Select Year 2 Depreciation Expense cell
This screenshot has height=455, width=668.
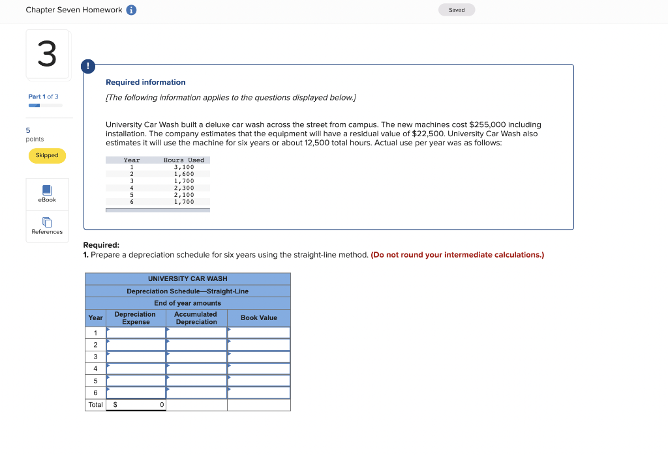point(136,345)
